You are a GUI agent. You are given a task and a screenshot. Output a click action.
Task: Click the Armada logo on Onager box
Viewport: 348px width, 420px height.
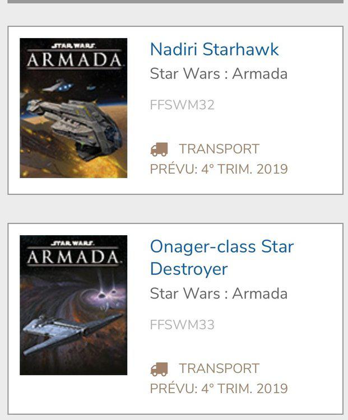[x=73, y=255]
